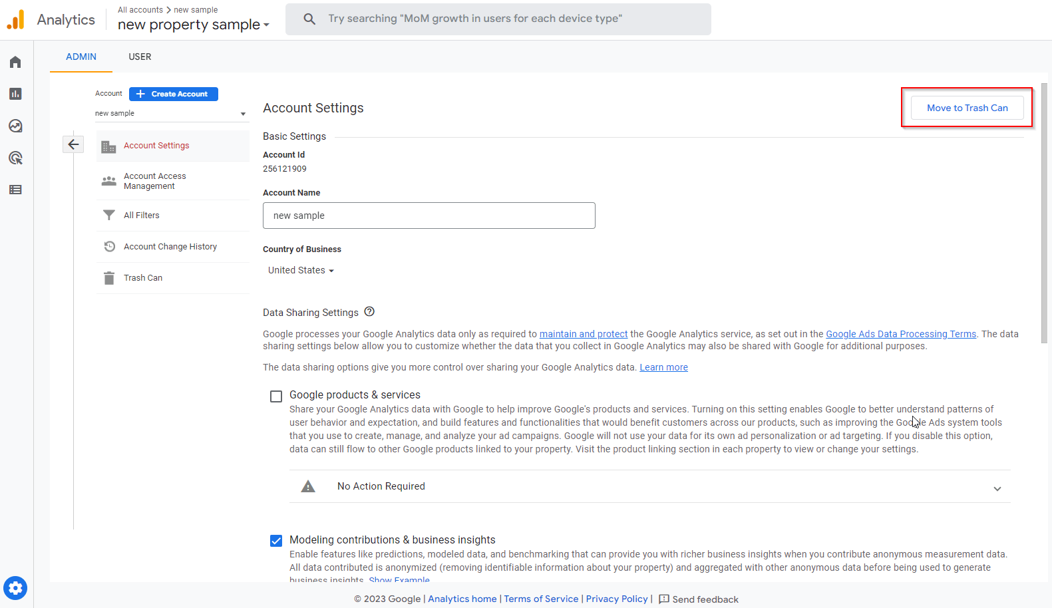Open the Home icon in left sidebar
Viewport: 1052px width, 608px height.
(x=15, y=62)
